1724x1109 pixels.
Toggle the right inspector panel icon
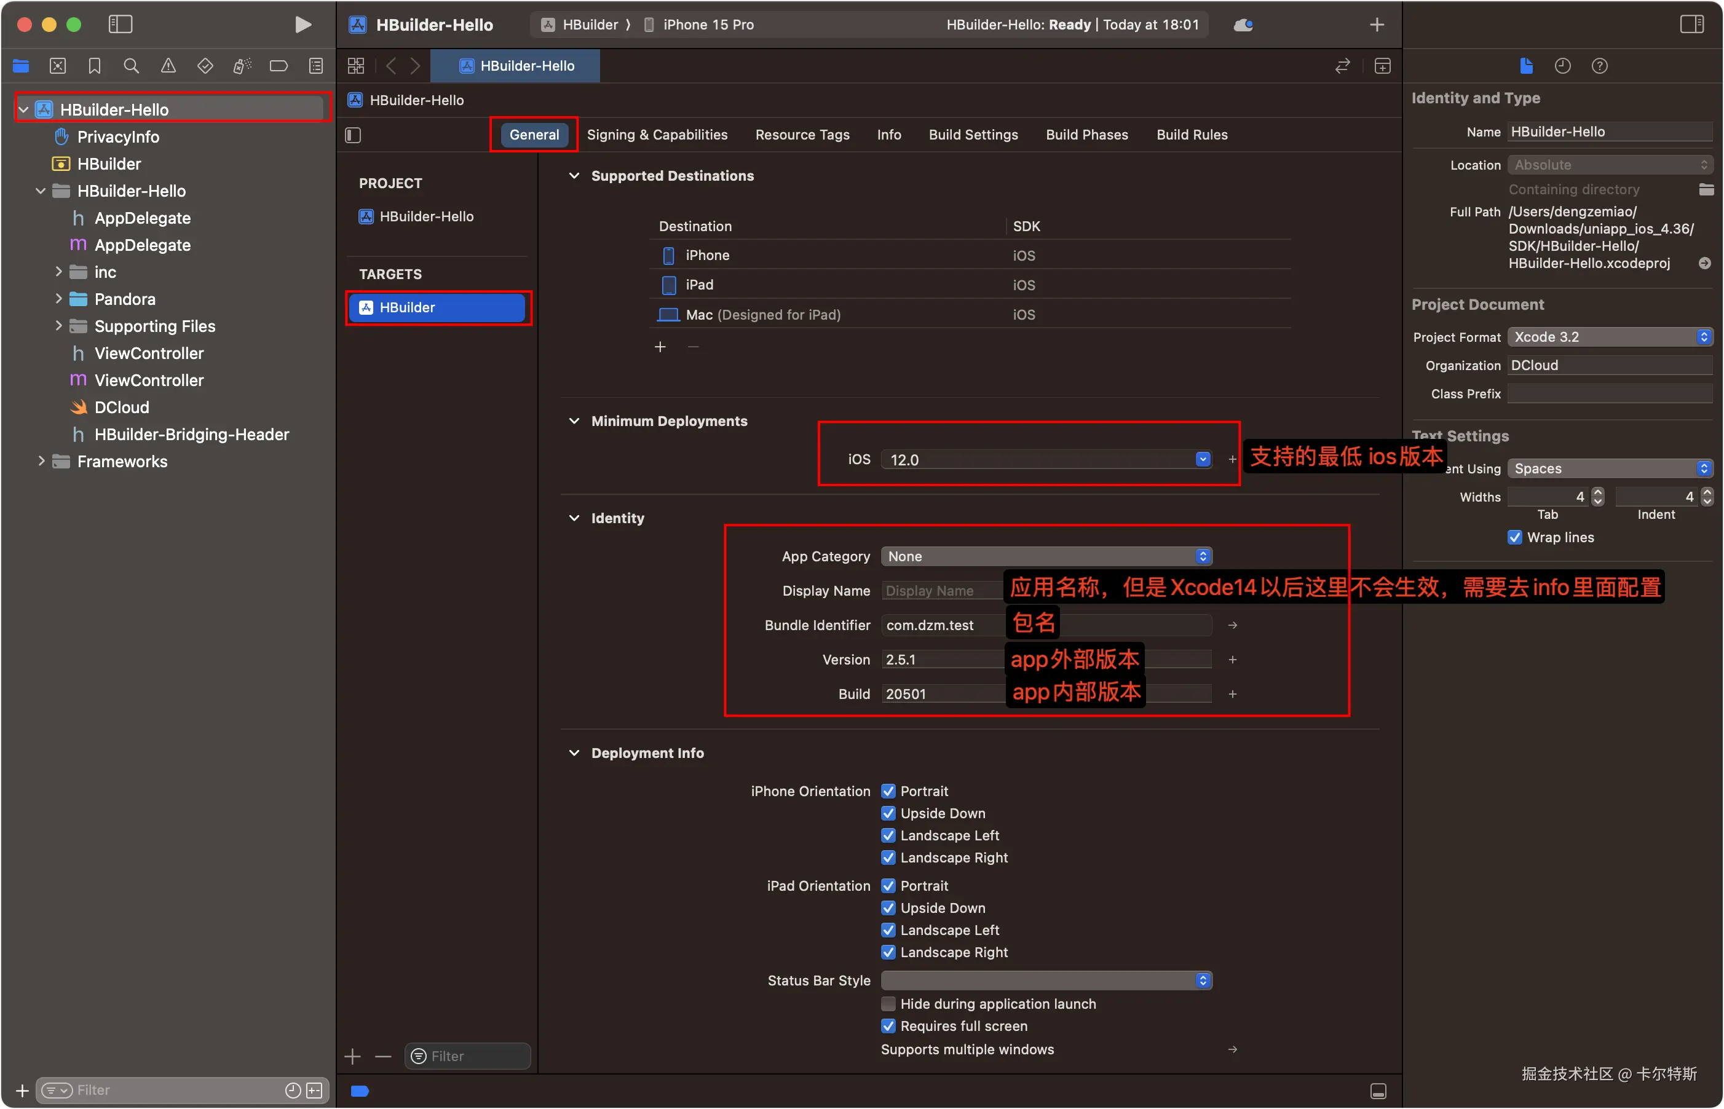[1691, 25]
